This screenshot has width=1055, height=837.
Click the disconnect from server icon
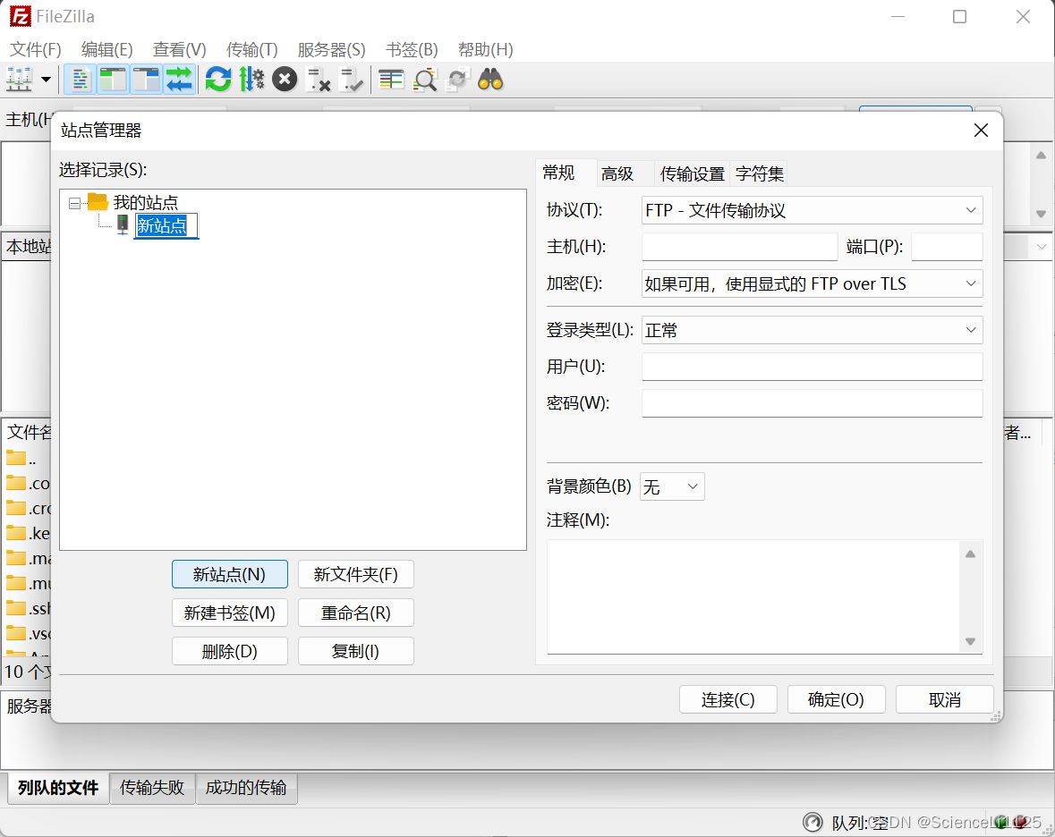coord(319,80)
